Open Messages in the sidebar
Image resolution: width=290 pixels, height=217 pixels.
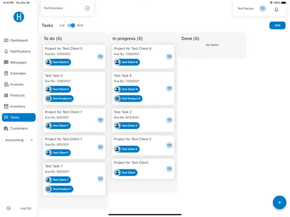point(18,62)
